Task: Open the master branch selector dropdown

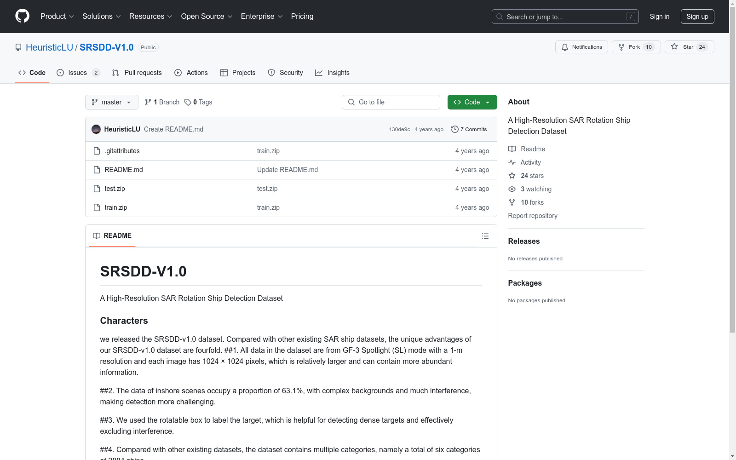Action: tap(112, 102)
